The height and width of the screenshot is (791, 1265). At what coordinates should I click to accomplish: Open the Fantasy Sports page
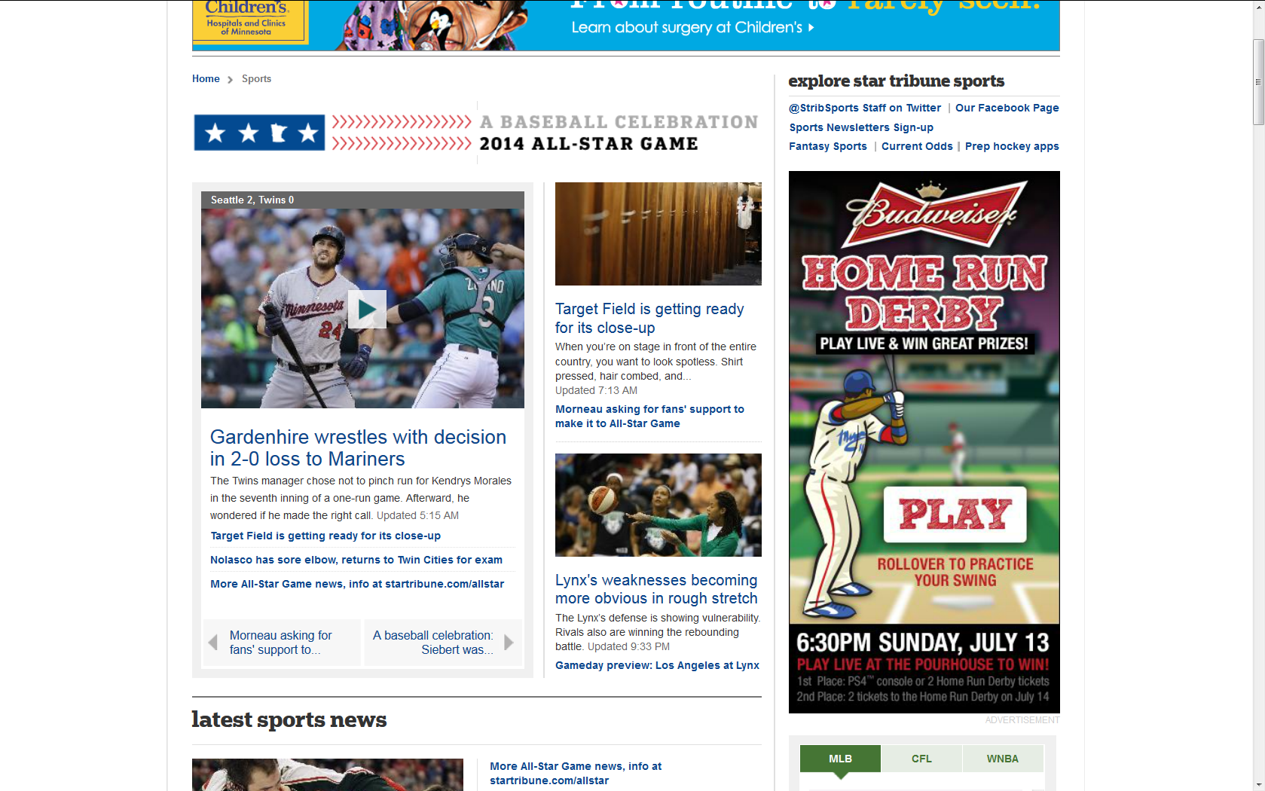click(x=827, y=146)
